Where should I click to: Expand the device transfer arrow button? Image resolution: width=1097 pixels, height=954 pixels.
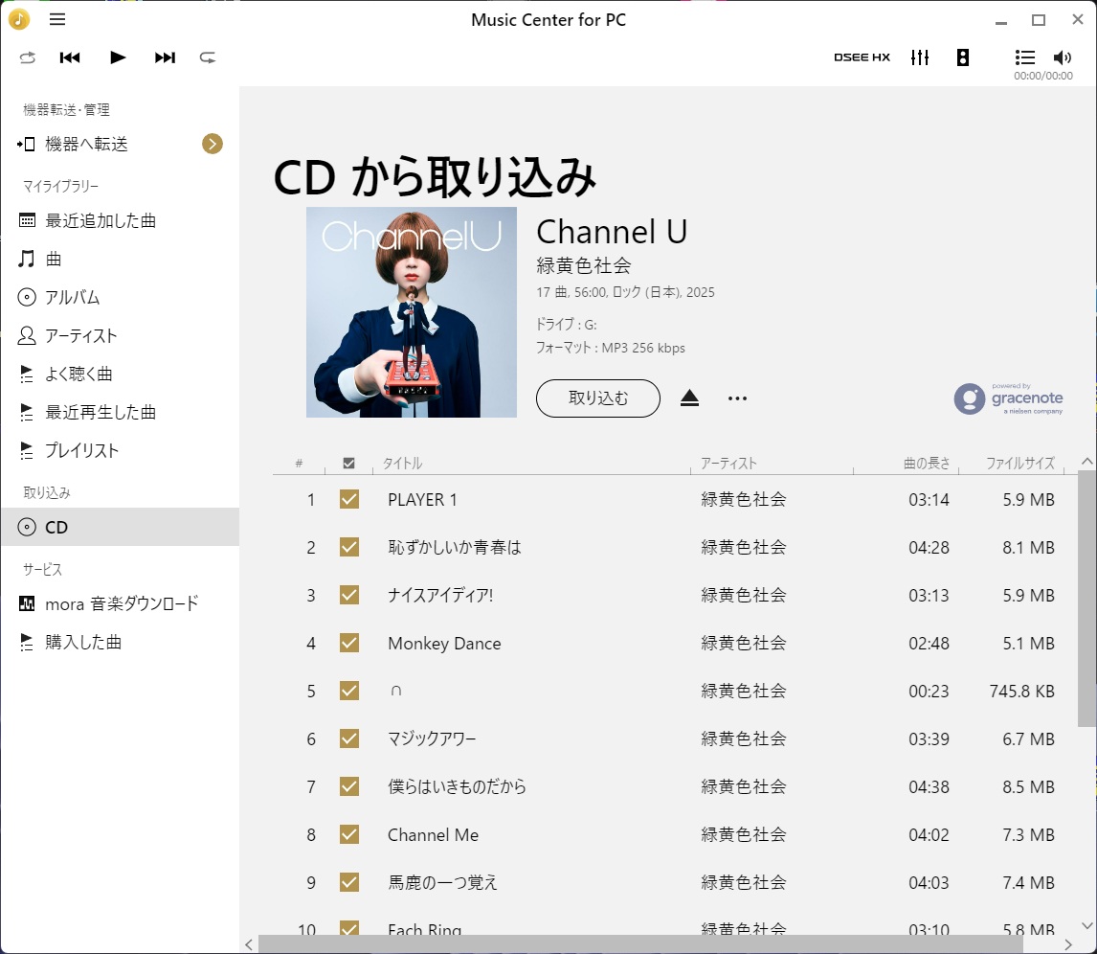click(213, 144)
